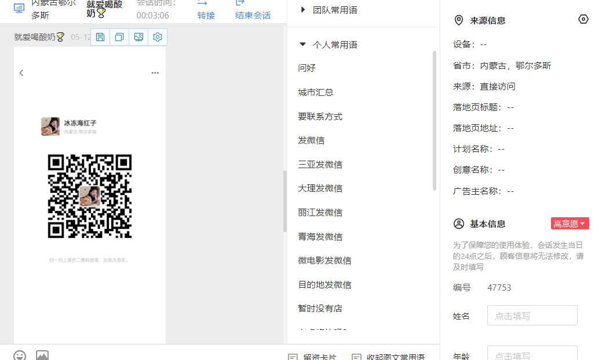This screenshot has height=360, width=602.
Task: Click the 来源: 直接访问 text
Action: [484, 87]
